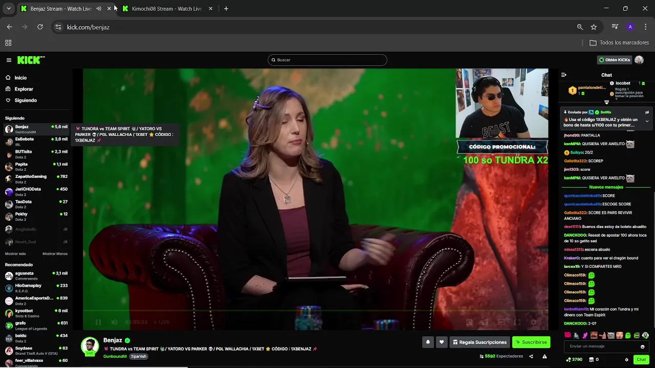Jump to LIVE in the video player

coord(162,322)
